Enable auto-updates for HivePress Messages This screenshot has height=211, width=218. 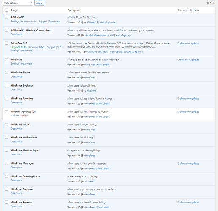point(188,163)
